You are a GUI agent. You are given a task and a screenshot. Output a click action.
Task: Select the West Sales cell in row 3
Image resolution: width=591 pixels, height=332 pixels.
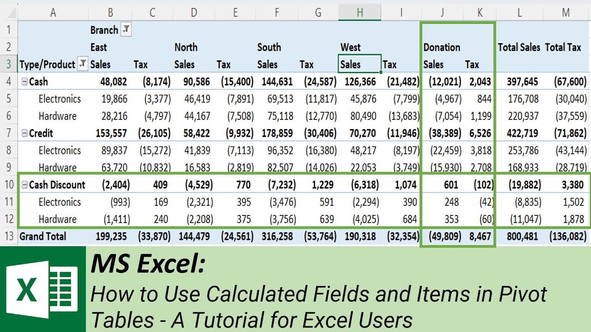360,64
